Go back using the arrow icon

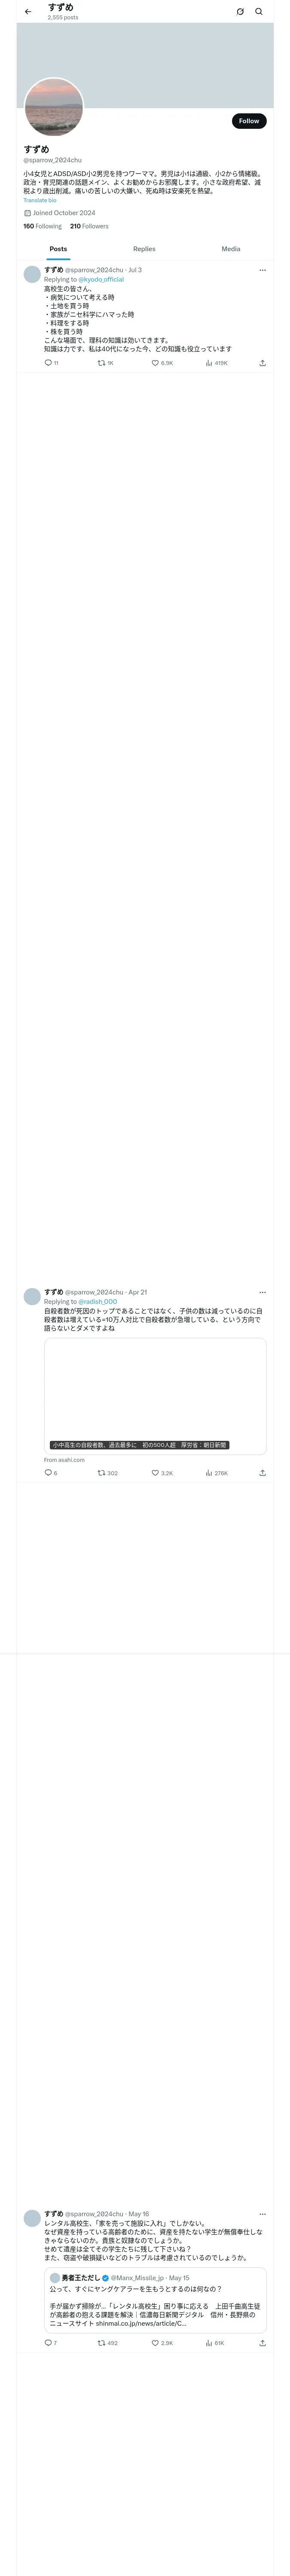tap(28, 12)
